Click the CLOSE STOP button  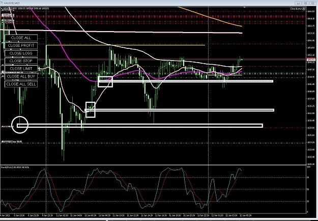point(21,61)
